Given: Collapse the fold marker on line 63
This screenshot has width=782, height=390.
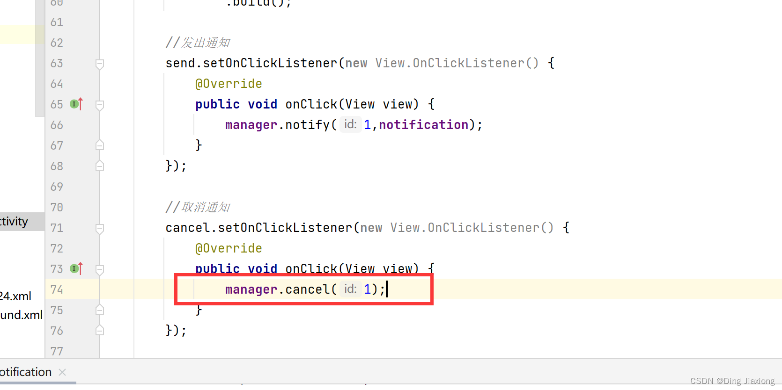Looking at the screenshot, I should pyautogui.click(x=100, y=64).
